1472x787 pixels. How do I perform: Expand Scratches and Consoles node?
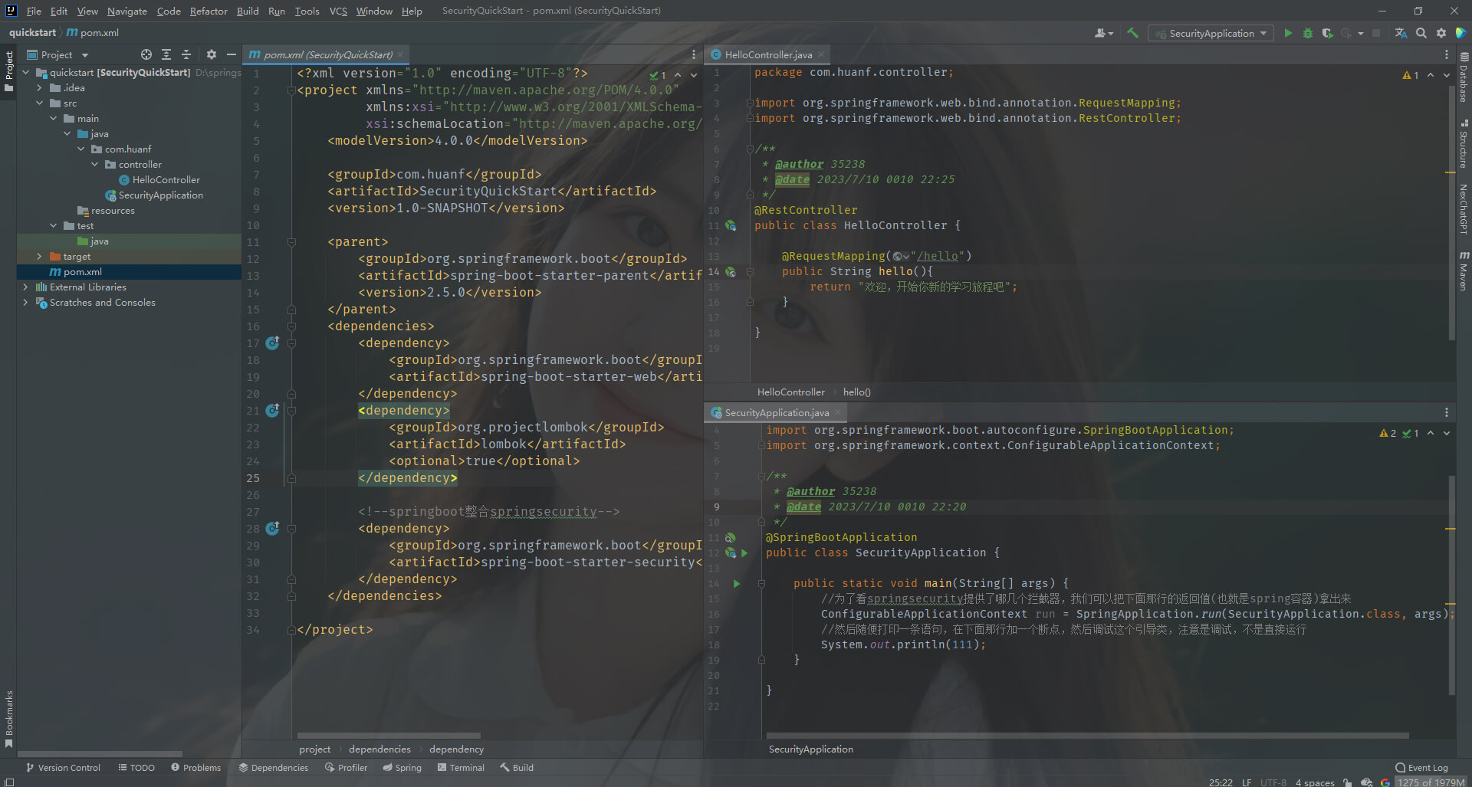(26, 302)
